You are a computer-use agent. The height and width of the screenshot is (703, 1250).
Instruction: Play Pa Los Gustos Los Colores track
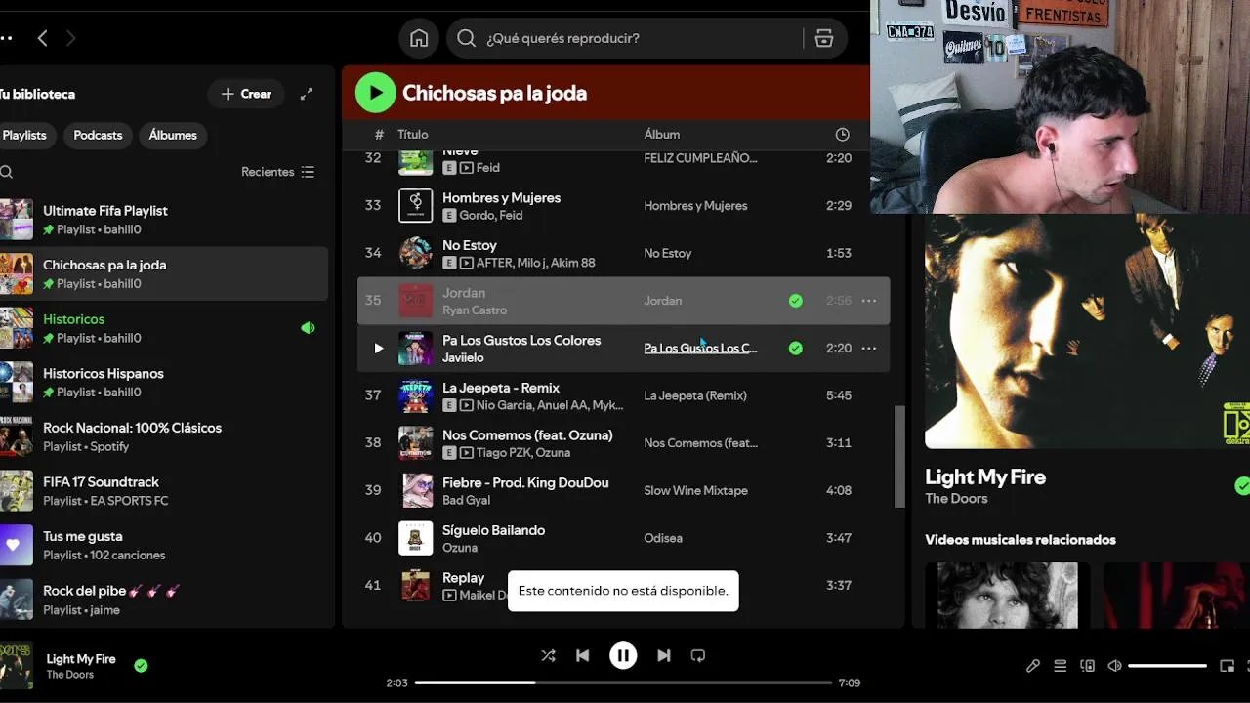point(379,348)
